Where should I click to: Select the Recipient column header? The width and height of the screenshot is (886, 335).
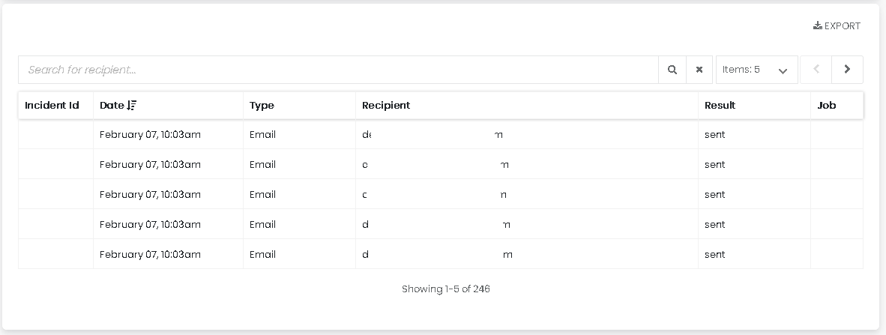click(386, 106)
